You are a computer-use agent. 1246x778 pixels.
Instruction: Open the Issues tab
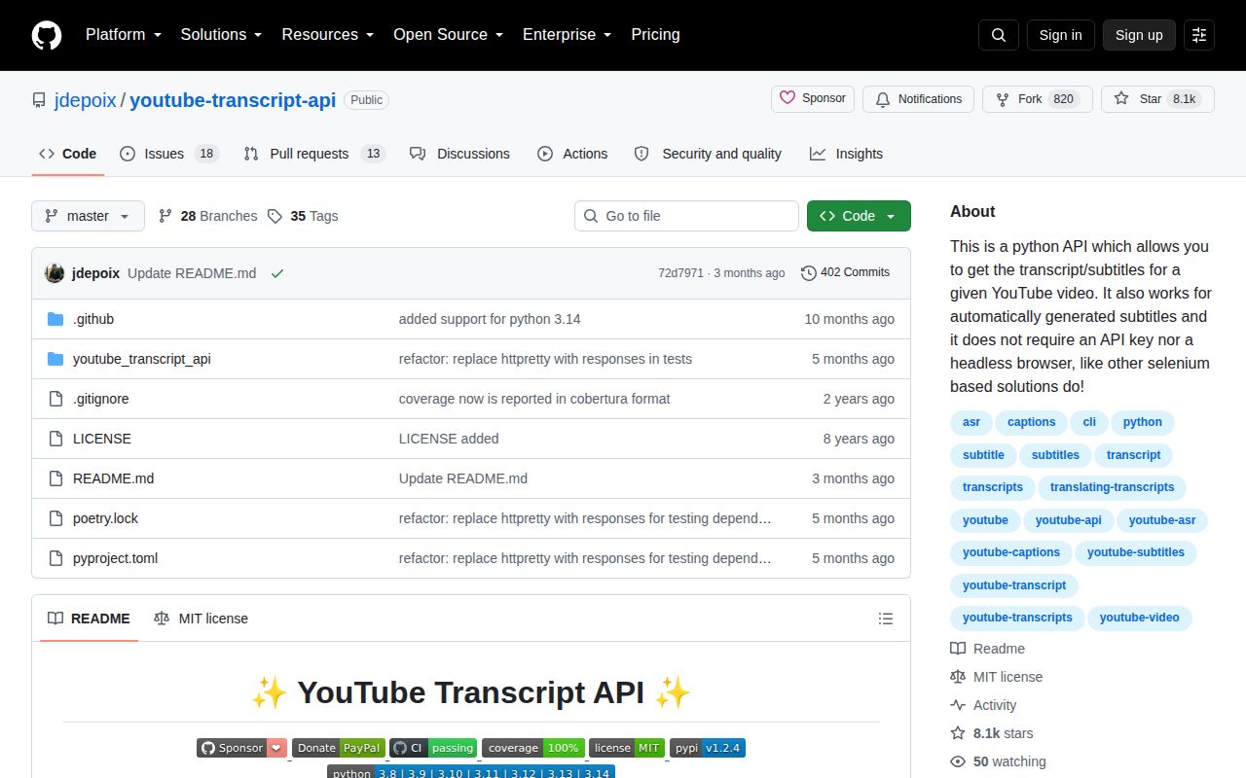169,154
